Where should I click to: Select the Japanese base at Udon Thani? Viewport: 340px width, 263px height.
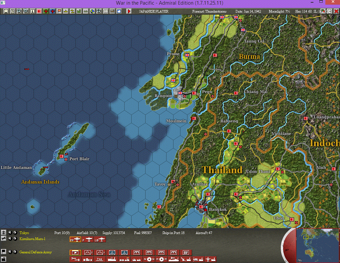point(278,169)
